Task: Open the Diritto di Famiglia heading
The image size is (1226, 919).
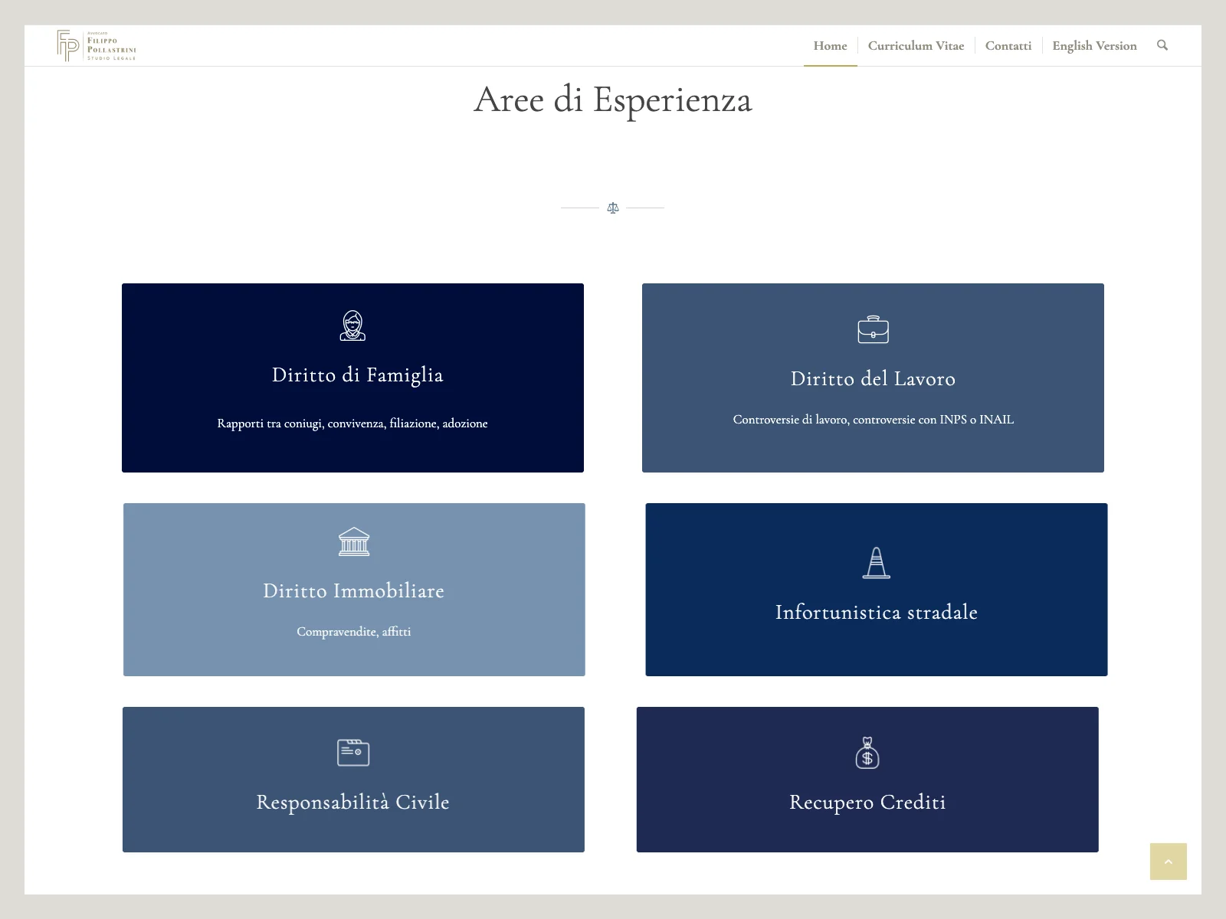Action: point(357,375)
